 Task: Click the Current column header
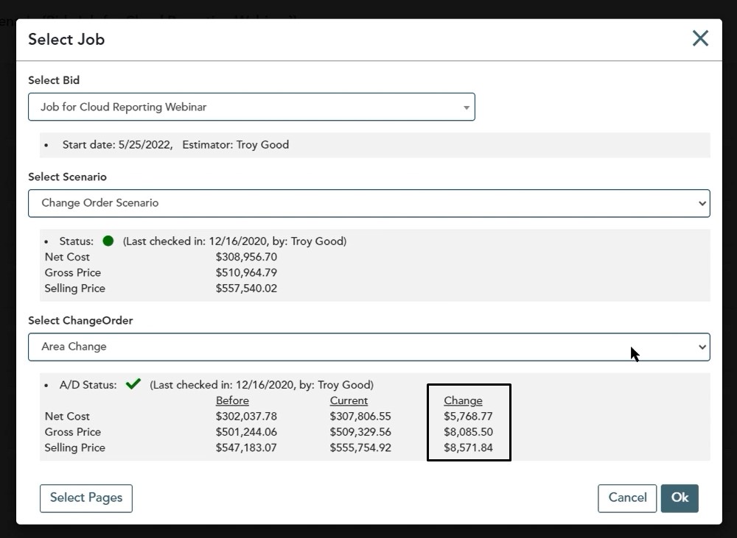click(349, 400)
